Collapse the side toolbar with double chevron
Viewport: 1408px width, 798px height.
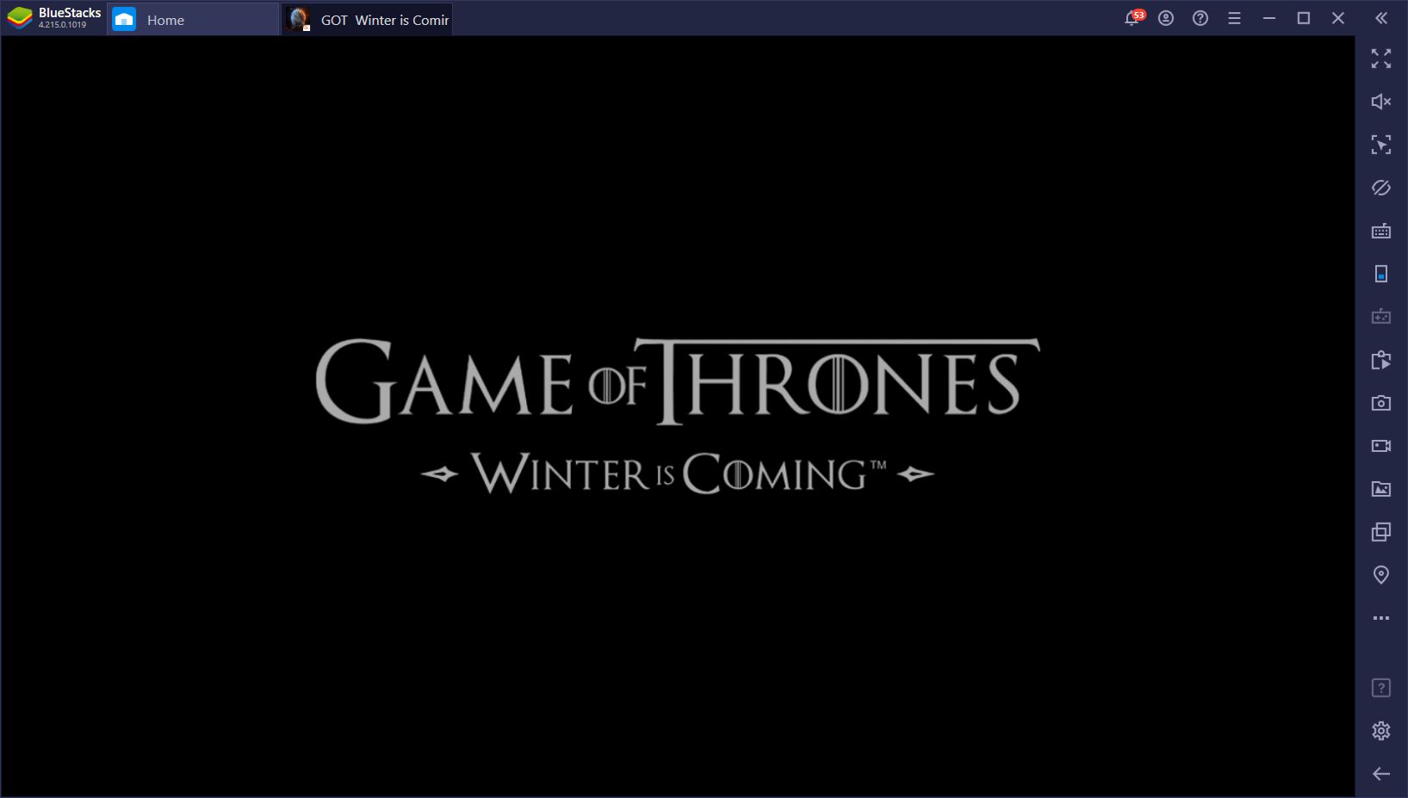coord(1381,18)
